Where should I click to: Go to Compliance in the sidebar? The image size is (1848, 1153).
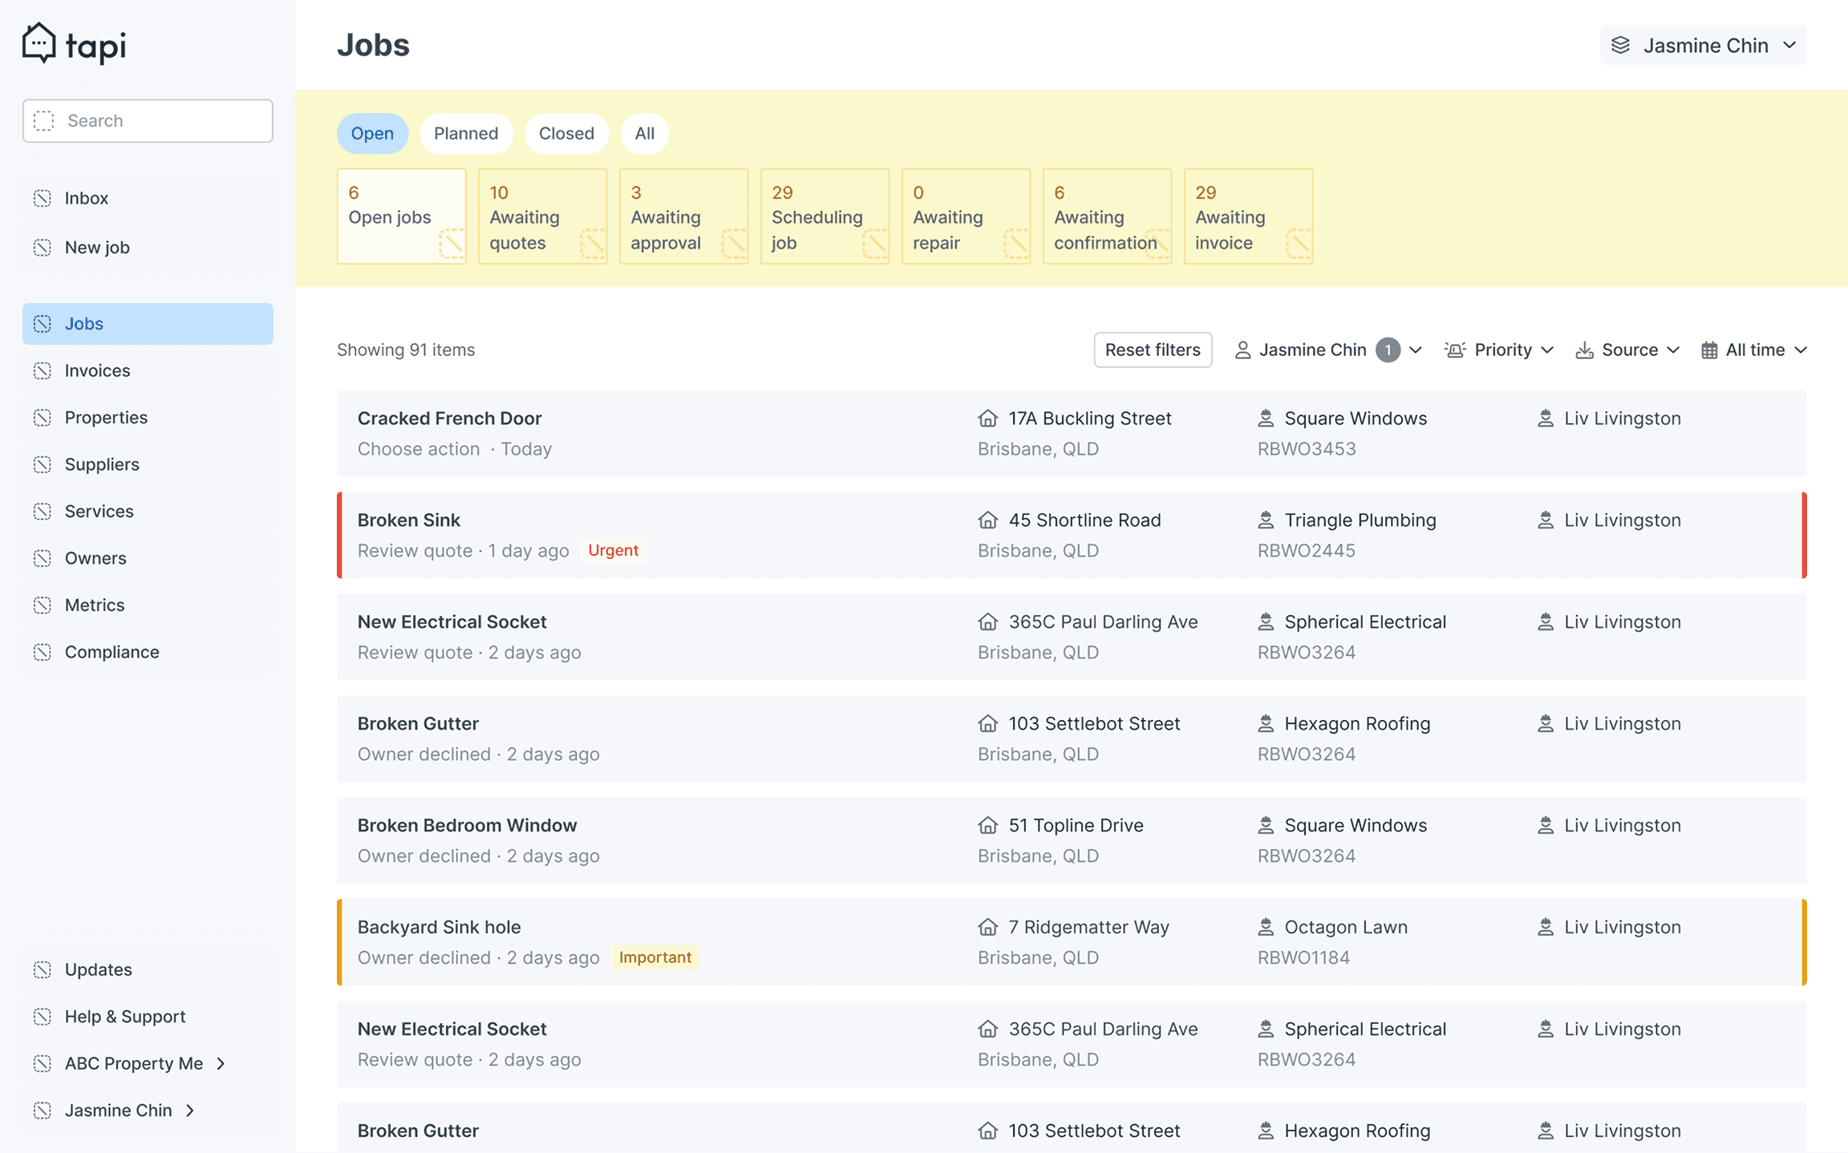tap(111, 652)
